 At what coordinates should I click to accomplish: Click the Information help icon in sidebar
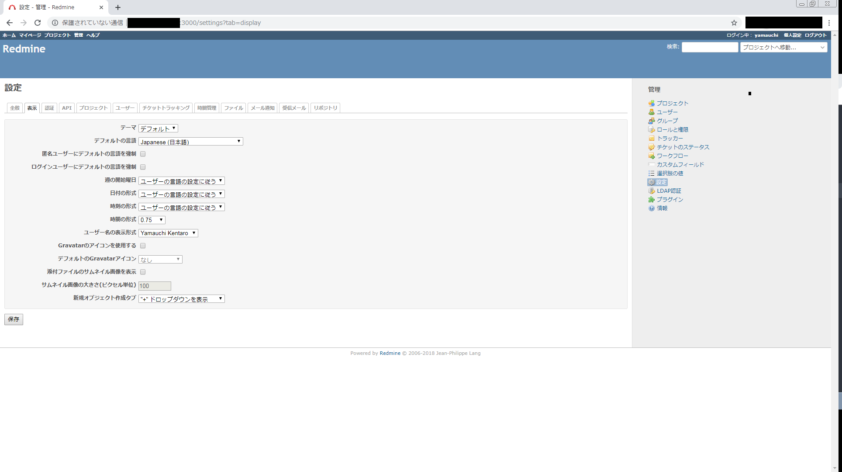[x=651, y=208]
